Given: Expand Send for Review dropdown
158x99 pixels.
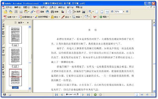Looking at the screenshot, I should click(x=49, y=17).
